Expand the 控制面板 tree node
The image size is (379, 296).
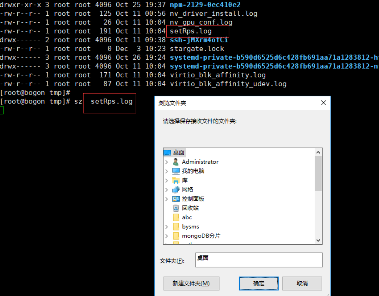click(x=166, y=199)
